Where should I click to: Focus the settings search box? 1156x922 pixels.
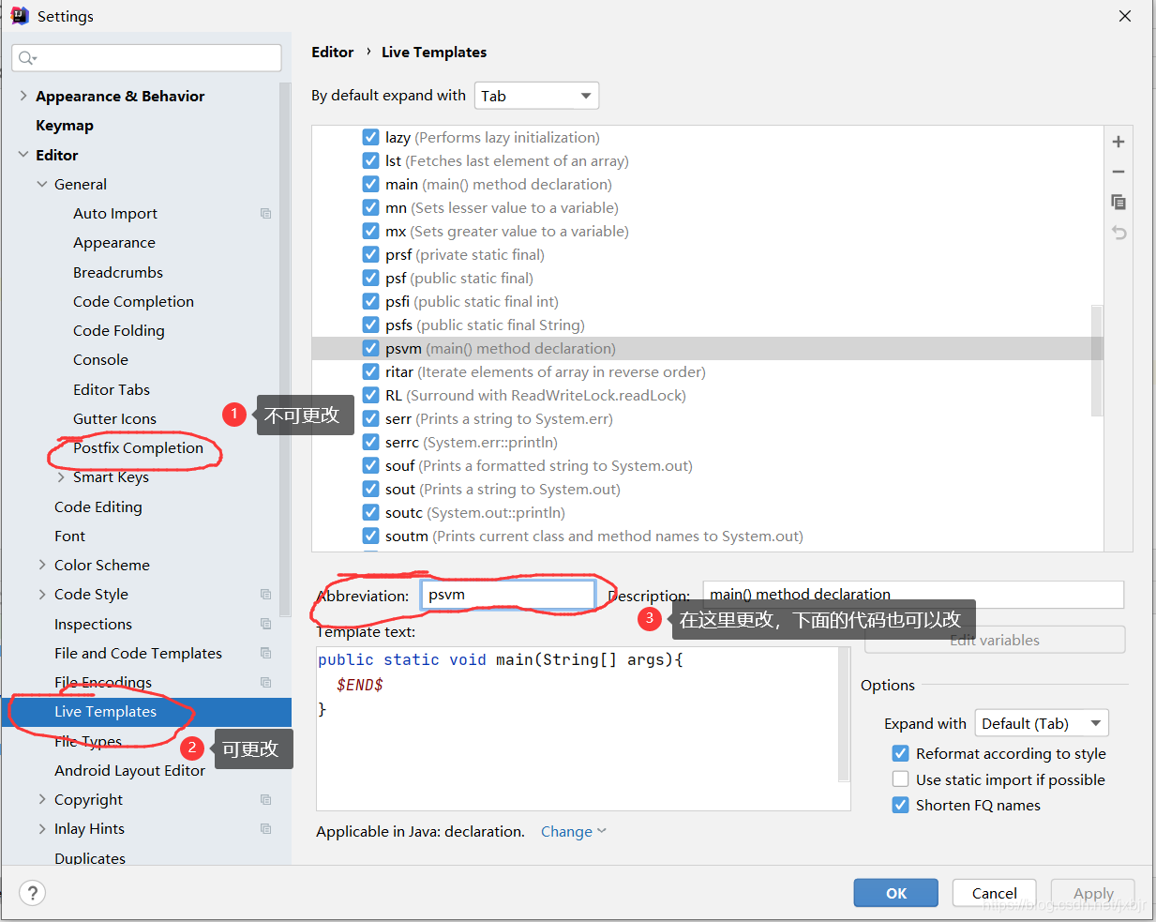pos(147,58)
